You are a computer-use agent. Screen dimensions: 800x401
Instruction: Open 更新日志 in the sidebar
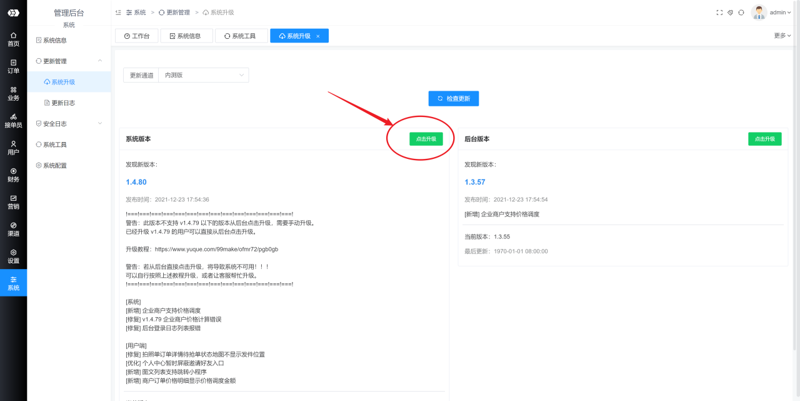(62, 103)
